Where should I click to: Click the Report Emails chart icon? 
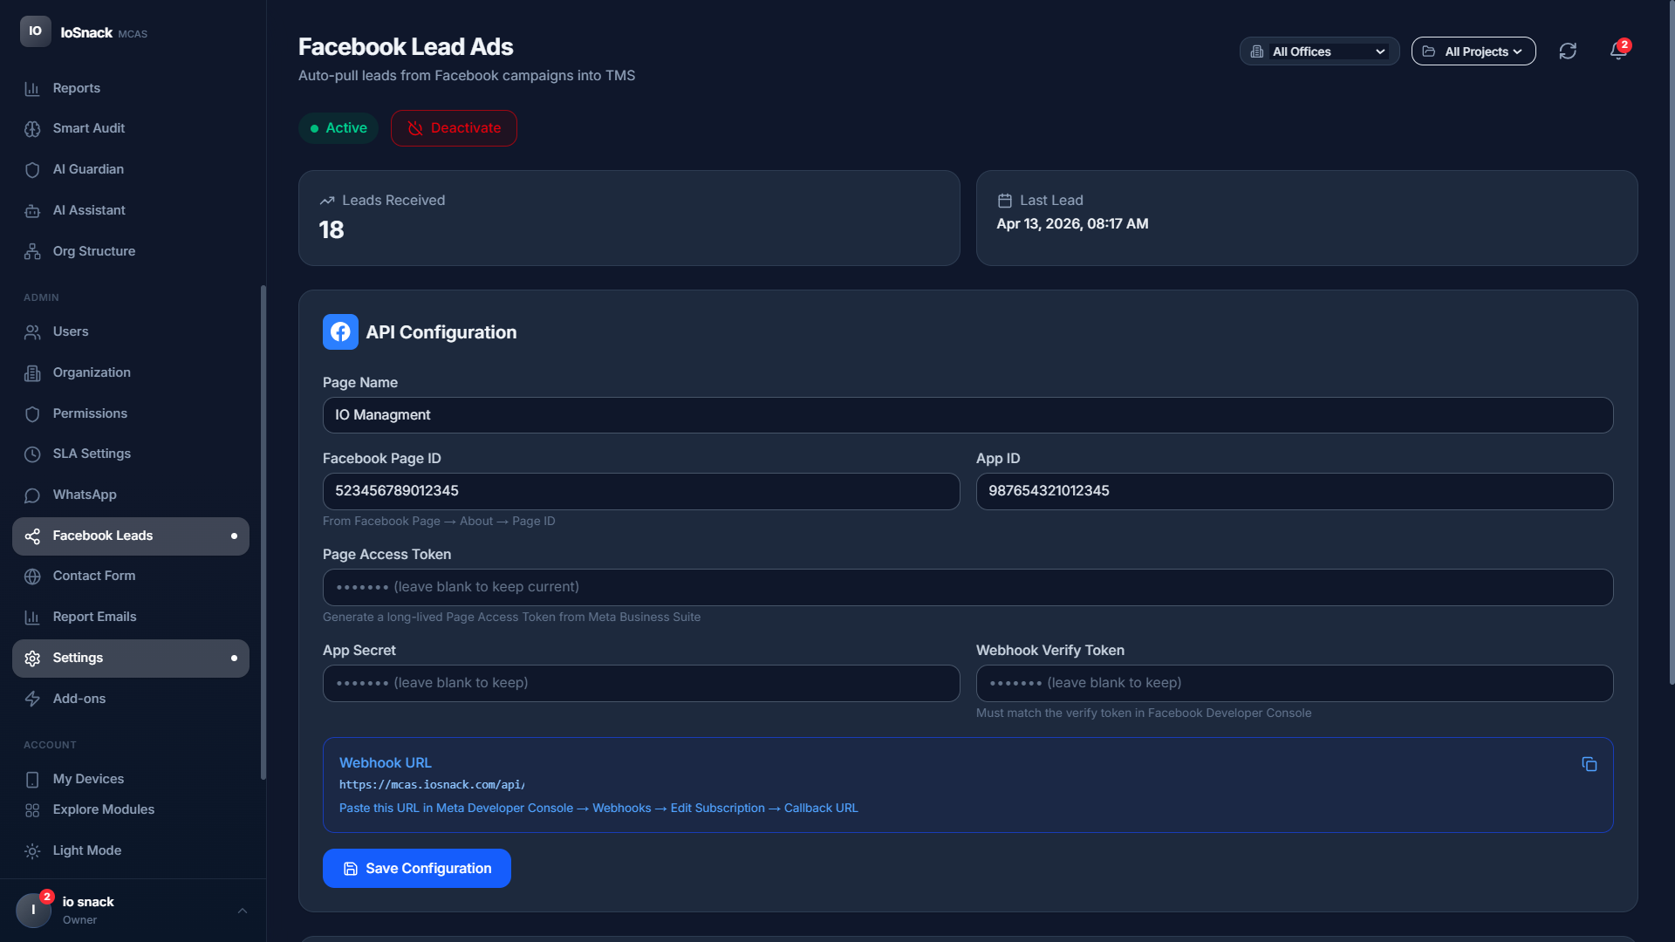32,617
